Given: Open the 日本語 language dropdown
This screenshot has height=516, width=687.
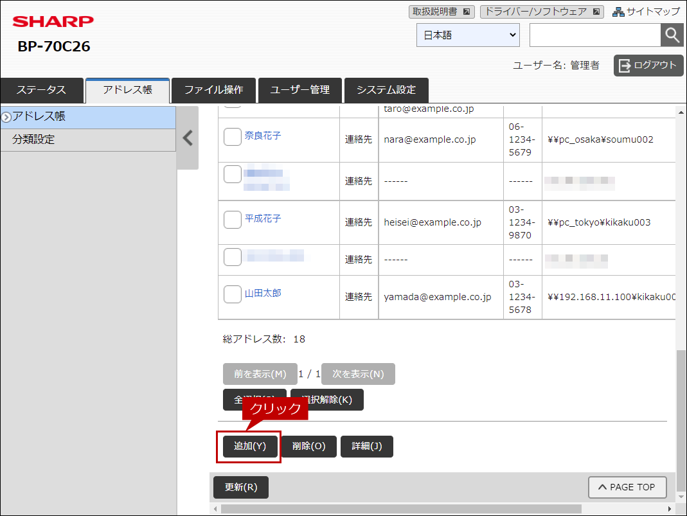Looking at the screenshot, I should point(468,35).
